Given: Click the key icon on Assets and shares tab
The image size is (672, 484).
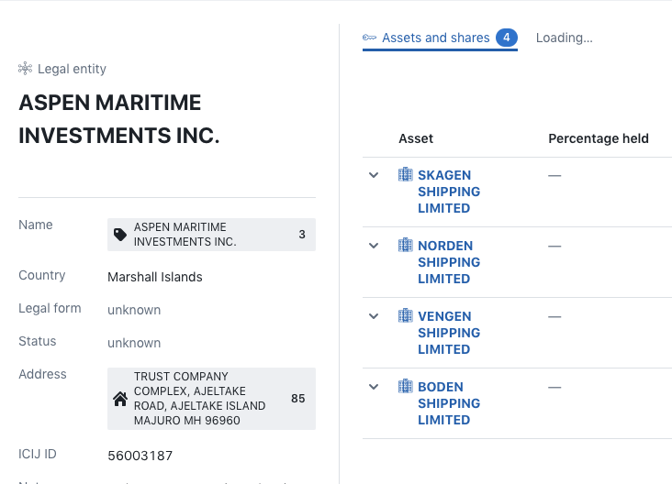Looking at the screenshot, I should click(370, 38).
